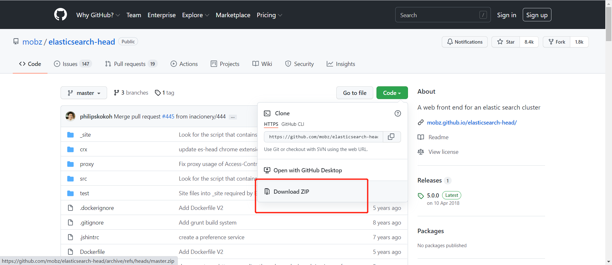Expand commit message ellipsis button
Screen dimensions: 612x265
tap(233, 117)
